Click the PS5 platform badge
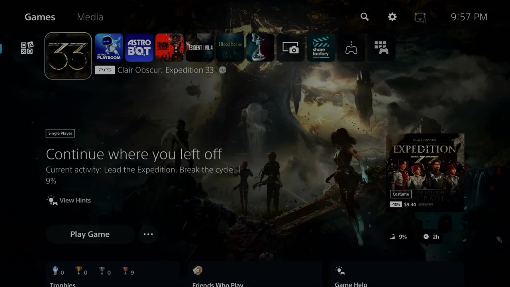The image size is (510, 287). (105, 70)
